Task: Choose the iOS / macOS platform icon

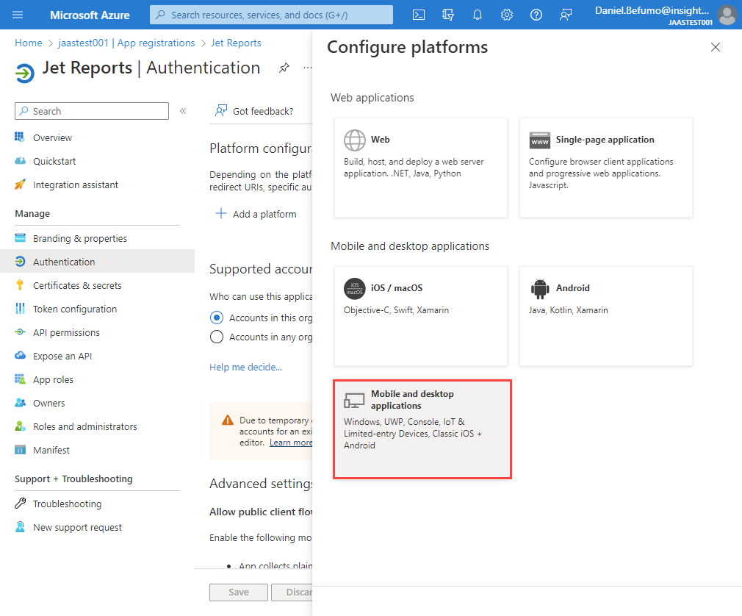Action: 354,288
